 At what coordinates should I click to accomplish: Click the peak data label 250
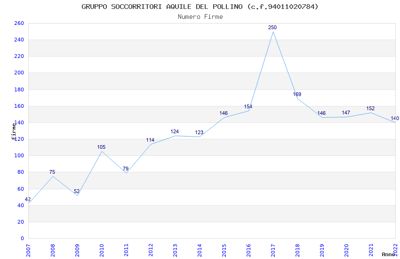[272, 27]
